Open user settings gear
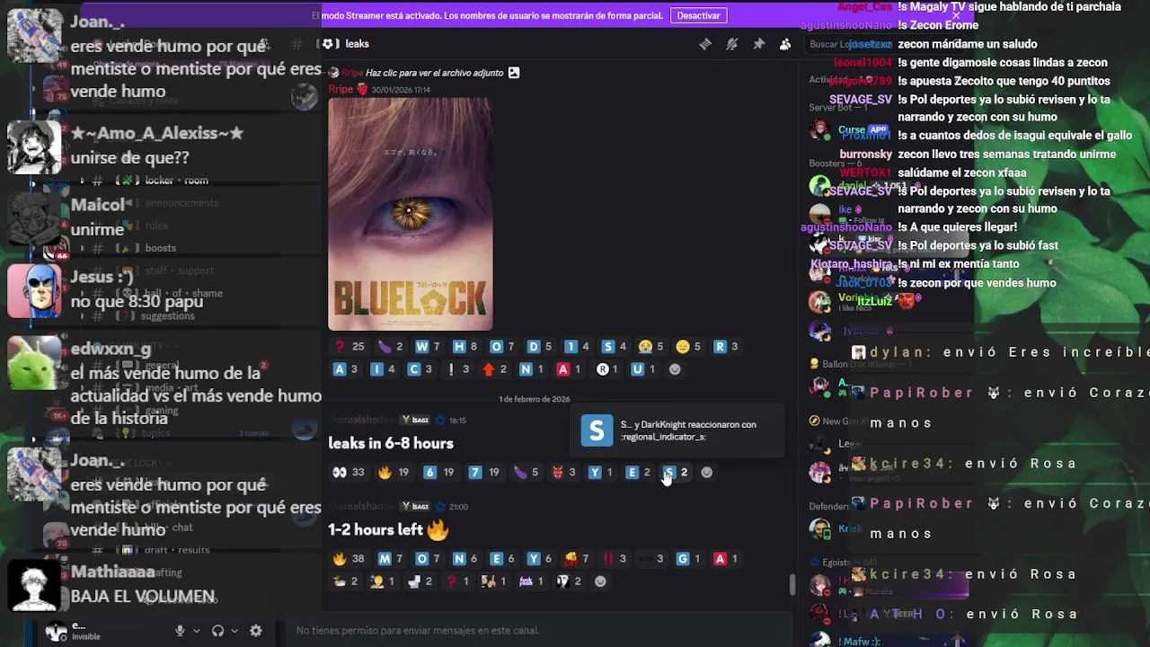The height and width of the screenshot is (647, 1150). point(256,631)
